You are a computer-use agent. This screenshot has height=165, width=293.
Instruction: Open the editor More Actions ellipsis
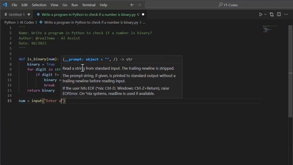(x=286, y=14)
